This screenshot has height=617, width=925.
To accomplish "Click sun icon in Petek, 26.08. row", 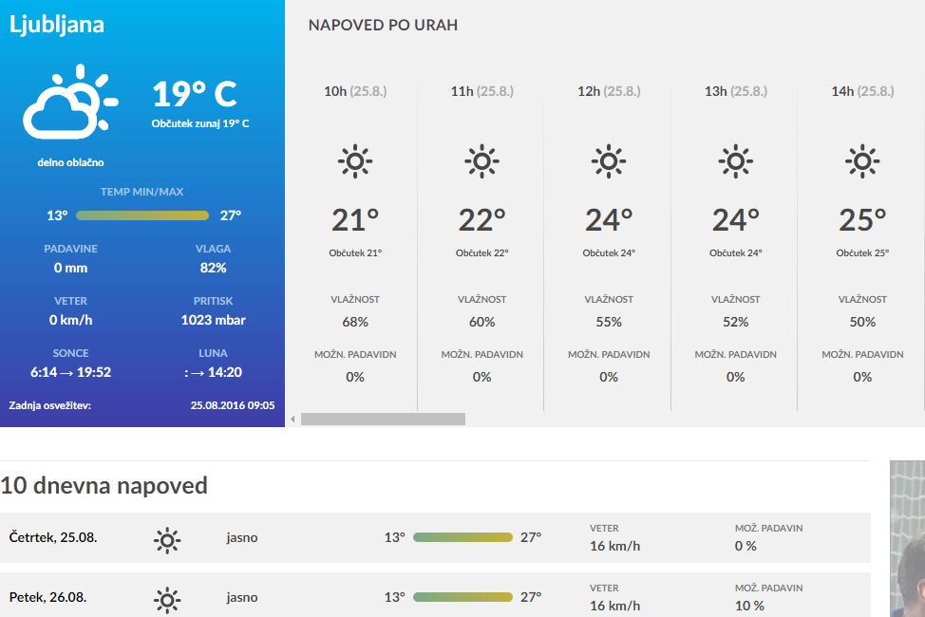I will [x=167, y=600].
